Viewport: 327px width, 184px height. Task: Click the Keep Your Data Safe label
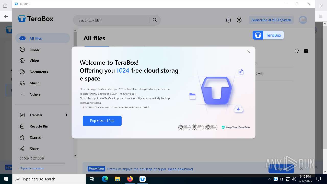(236, 127)
